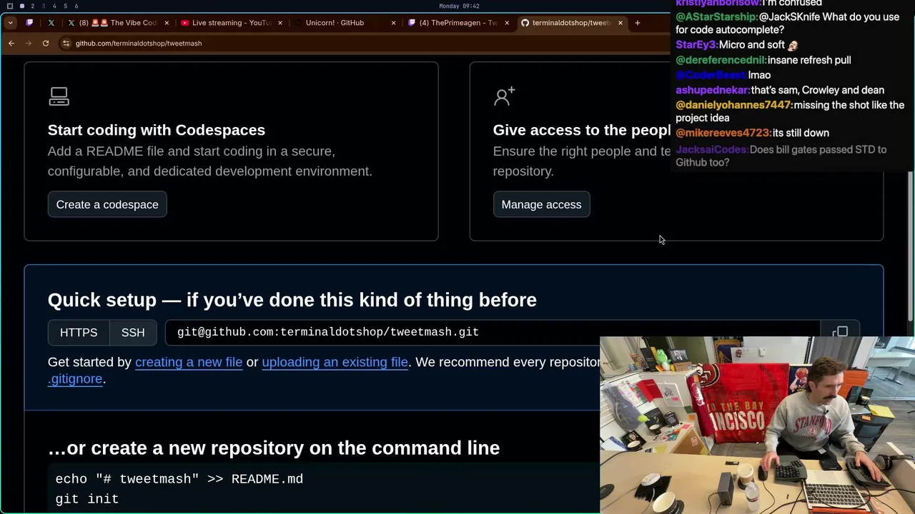The width and height of the screenshot is (915, 514).
Task: Click ashupednekar chat message
Action: pyautogui.click(x=780, y=90)
